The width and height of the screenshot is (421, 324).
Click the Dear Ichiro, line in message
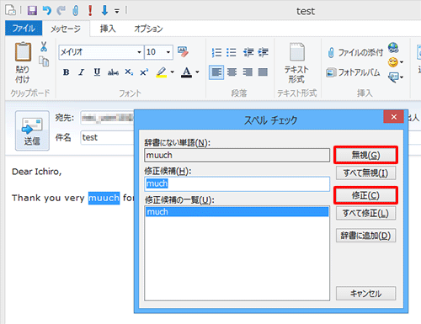[x=37, y=172]
